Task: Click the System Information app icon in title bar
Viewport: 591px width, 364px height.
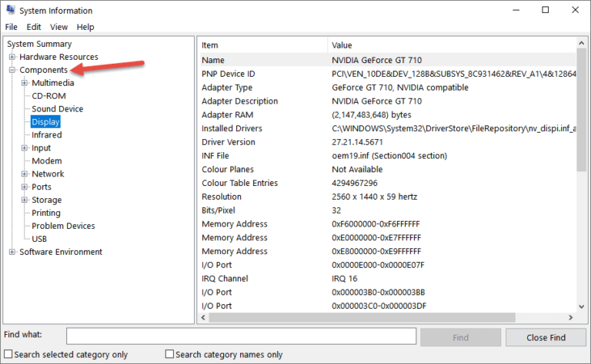Action: [11, 10]
